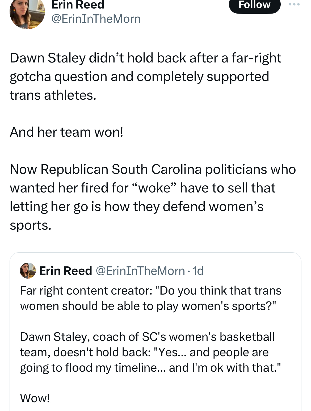
Task: Open the @ErinInTheMorn handle below header name
Action: click(96, 19)
